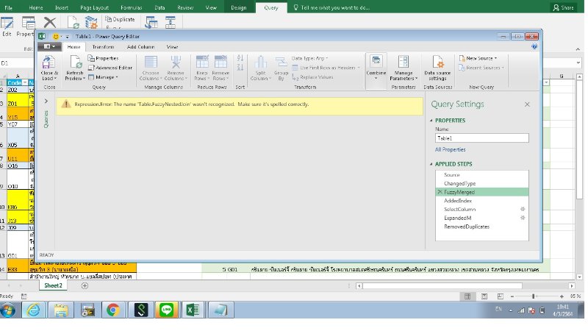Click the Close & Load icon
Screen dimensions: 588x331
[49, 63]
